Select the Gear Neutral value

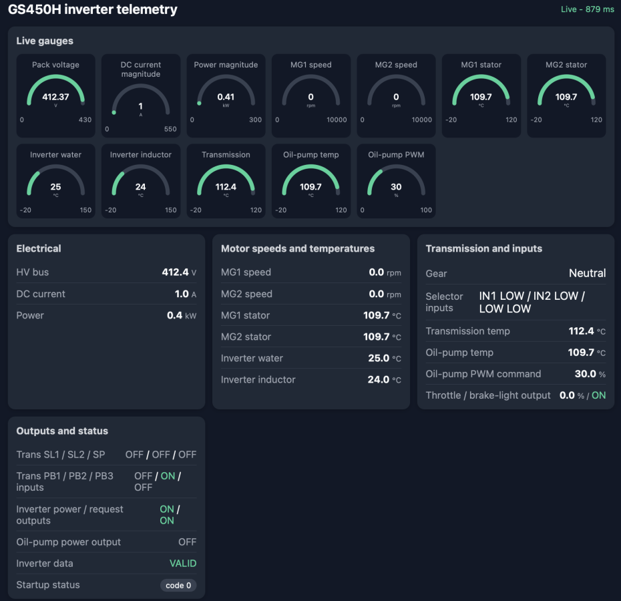click(x=588, y=273)
